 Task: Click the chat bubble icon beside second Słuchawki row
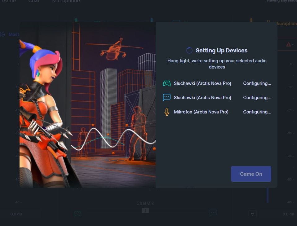coord(167,98)
